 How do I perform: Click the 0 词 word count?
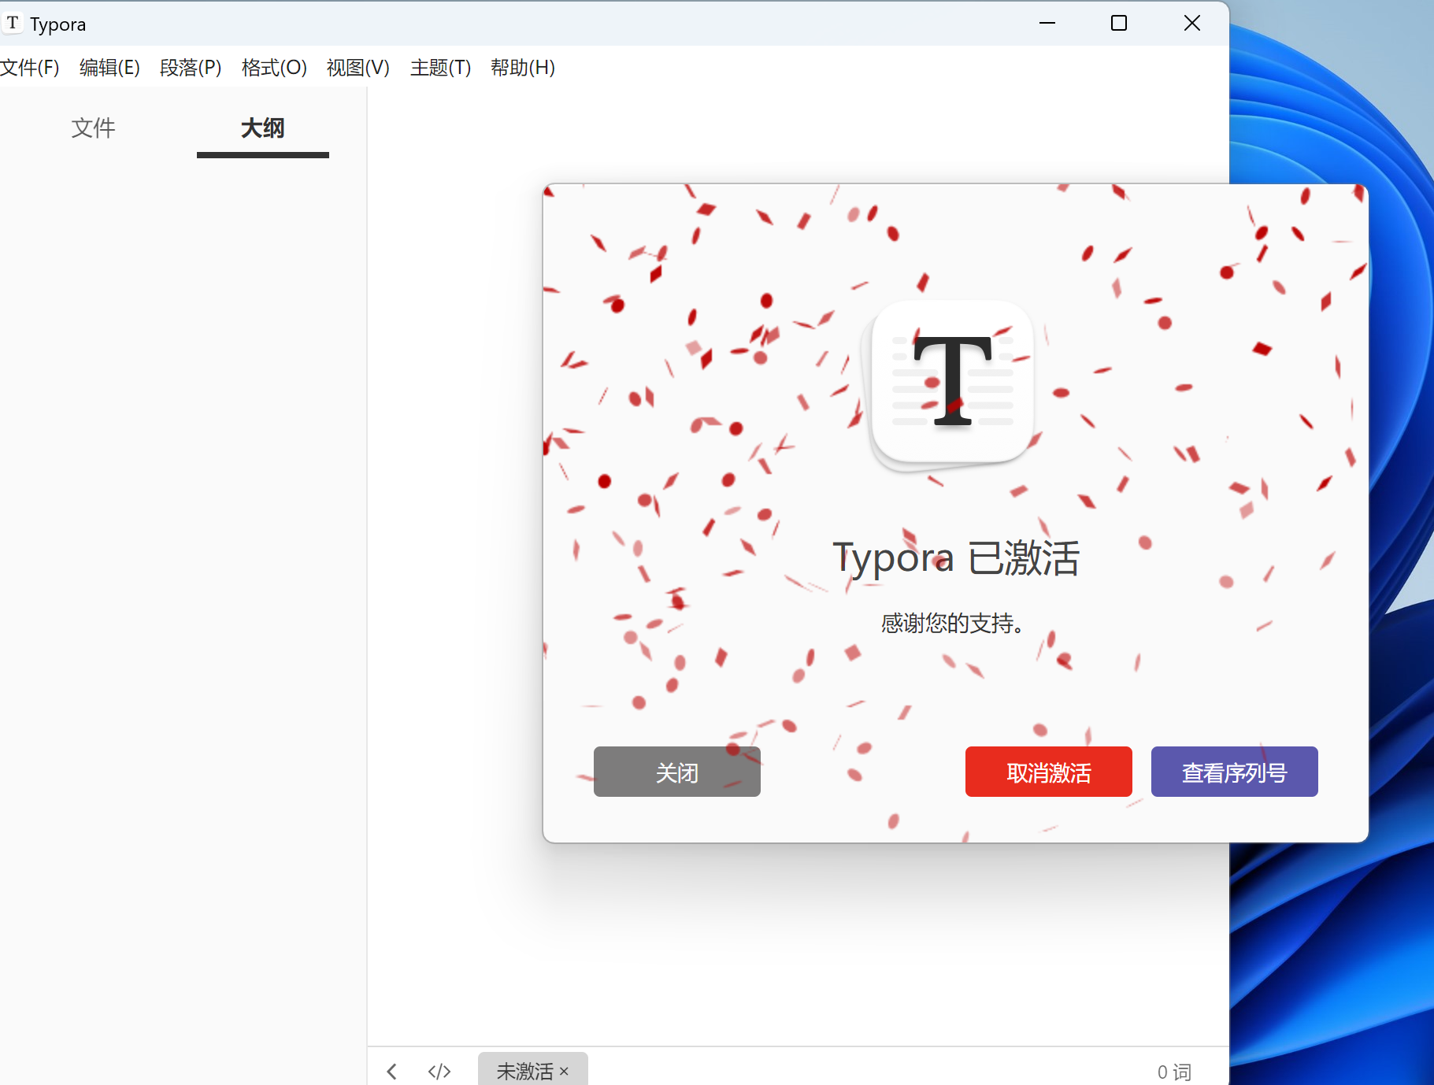coord(1174,1072)
